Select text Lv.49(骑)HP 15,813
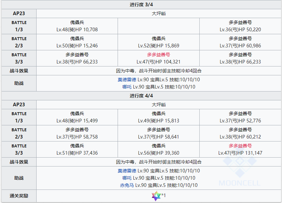282x203 pixels. [158, 121]
